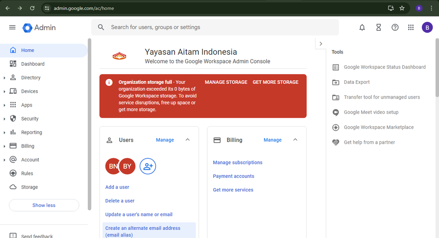Image resolution: width=439 pixels, height=238 pixels.
Task: Expand the Security sidebar section
Action: [4, 119]
